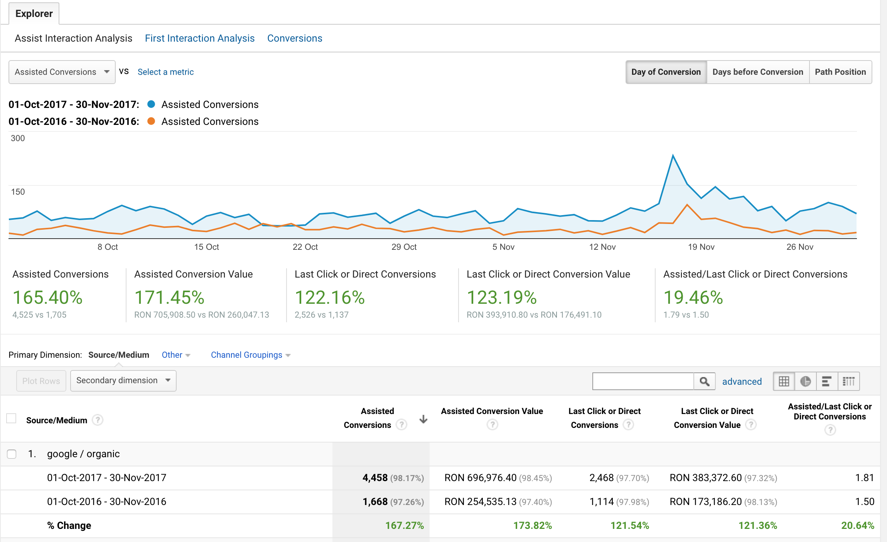Open help for Last Click or Direct Conversions

628,424
